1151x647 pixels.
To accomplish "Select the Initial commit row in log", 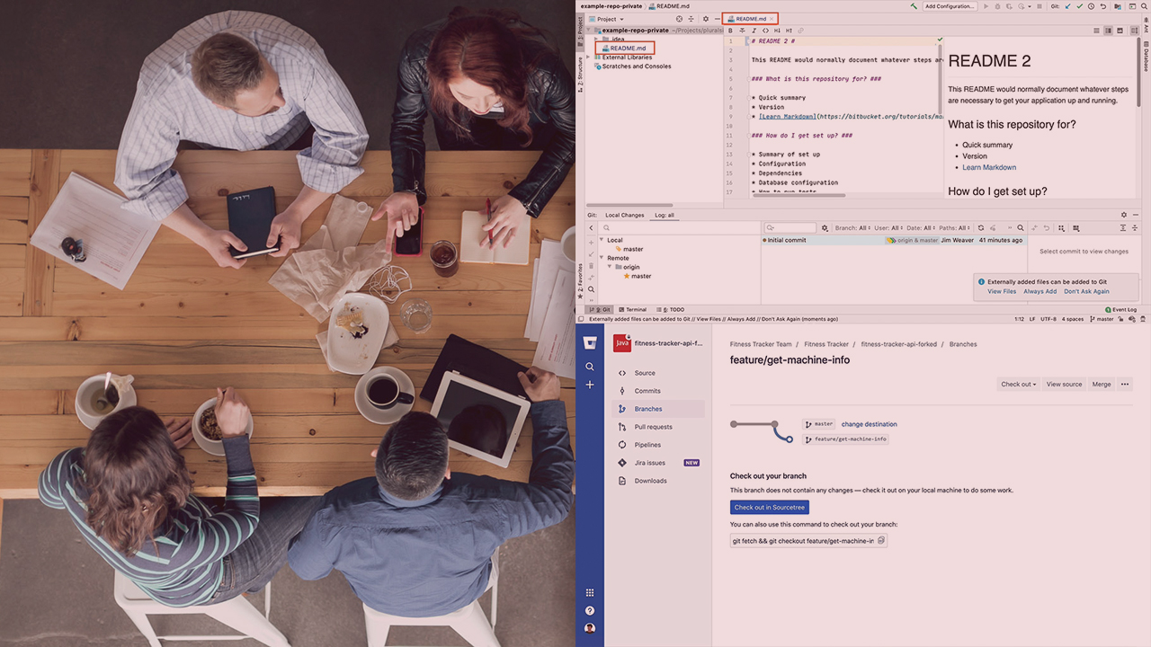I will tap(894, 240).
